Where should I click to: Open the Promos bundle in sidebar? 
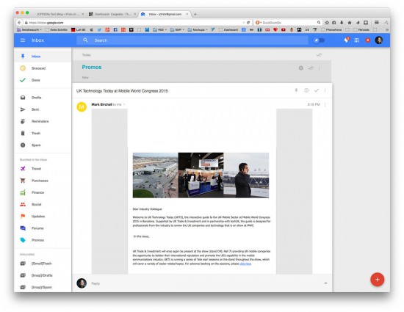(43, 240)
